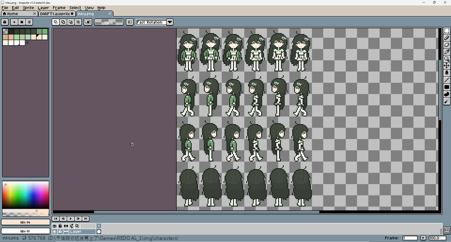Screen dimensions: 451x242
Task: Click the play animation button
Action: pos(71,219)
